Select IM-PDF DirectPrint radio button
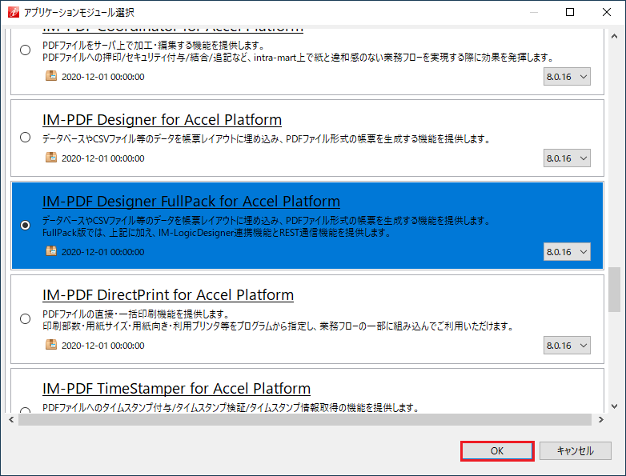626x476 pixels. [25, 318]
